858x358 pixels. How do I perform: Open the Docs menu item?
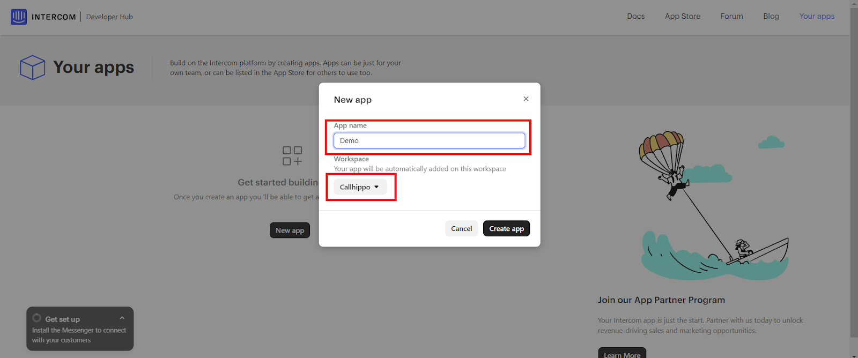(636, 16)
